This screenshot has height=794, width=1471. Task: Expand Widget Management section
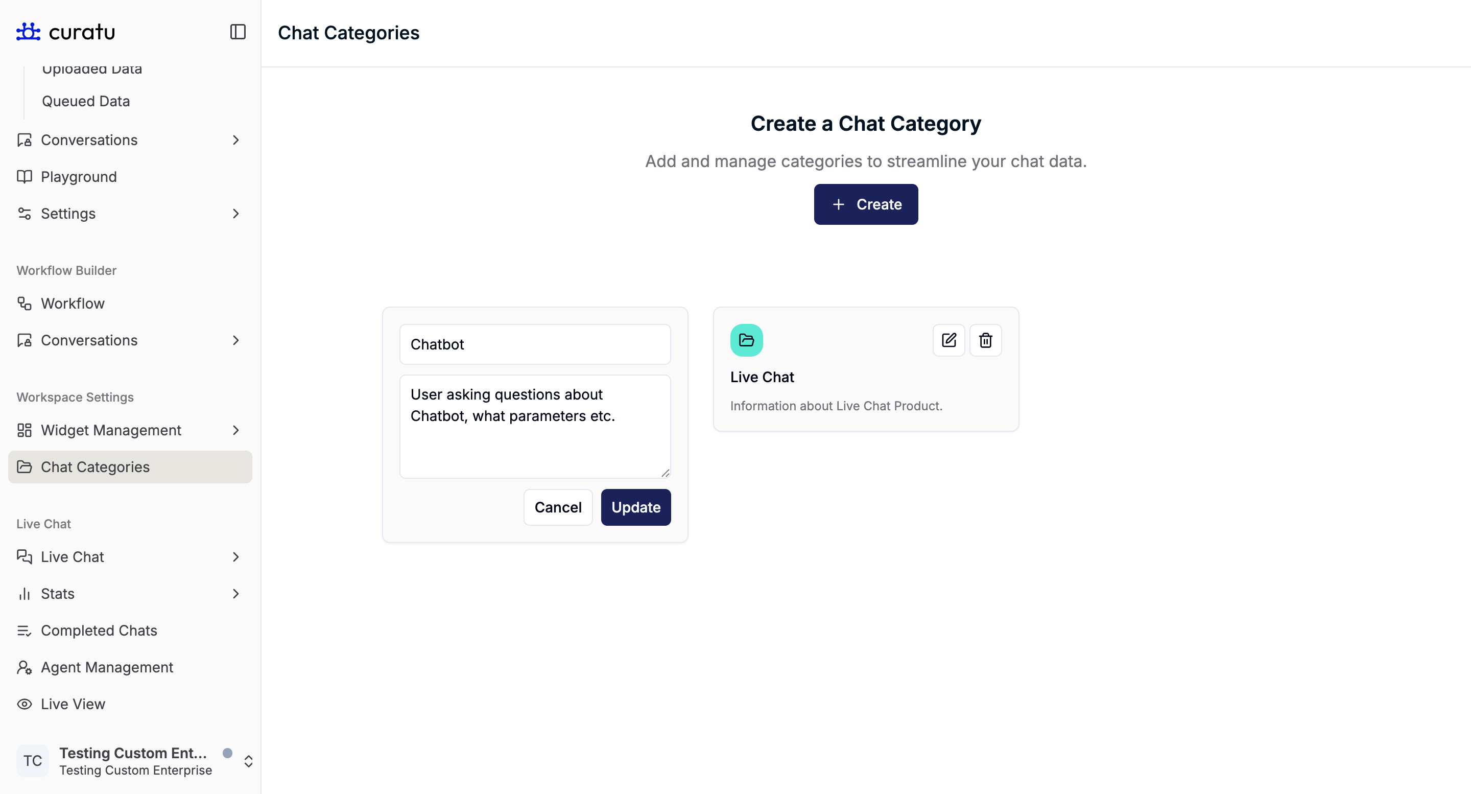click(236, 430)
